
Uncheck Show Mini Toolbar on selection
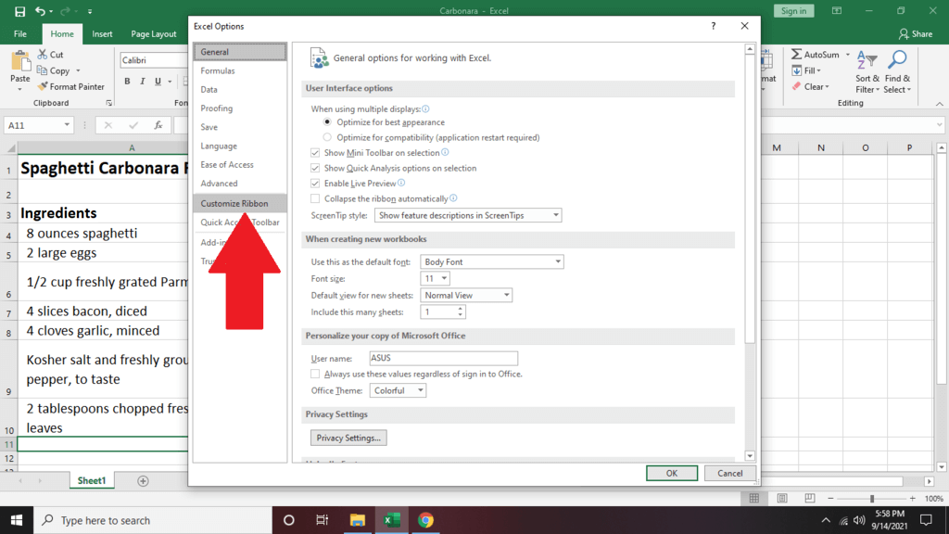(x=315, y=153)
